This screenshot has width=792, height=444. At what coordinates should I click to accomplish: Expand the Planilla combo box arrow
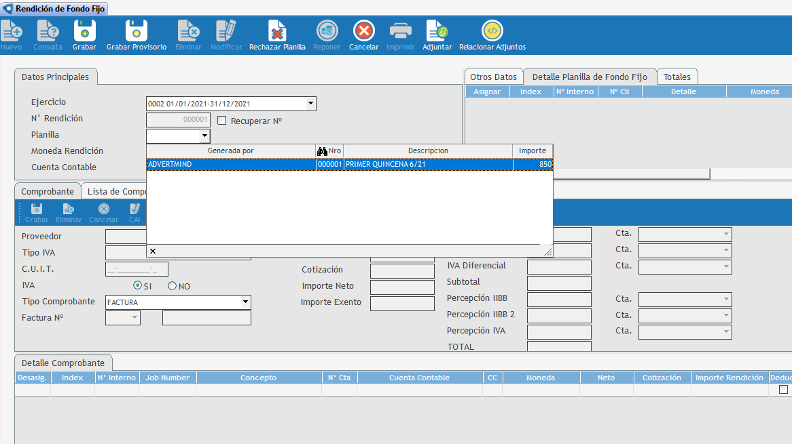(204, 136)
